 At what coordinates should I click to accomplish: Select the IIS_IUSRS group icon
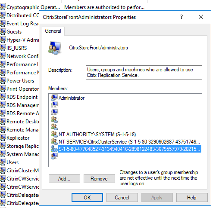[x=3, y=48]
